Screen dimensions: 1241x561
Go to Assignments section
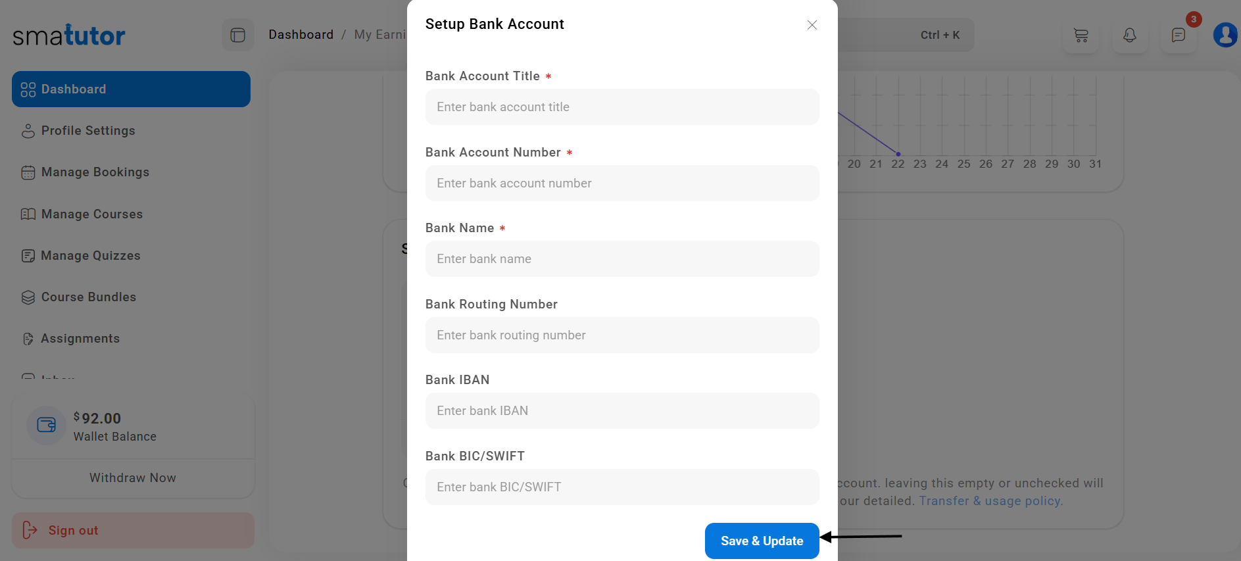pos(80,339)
